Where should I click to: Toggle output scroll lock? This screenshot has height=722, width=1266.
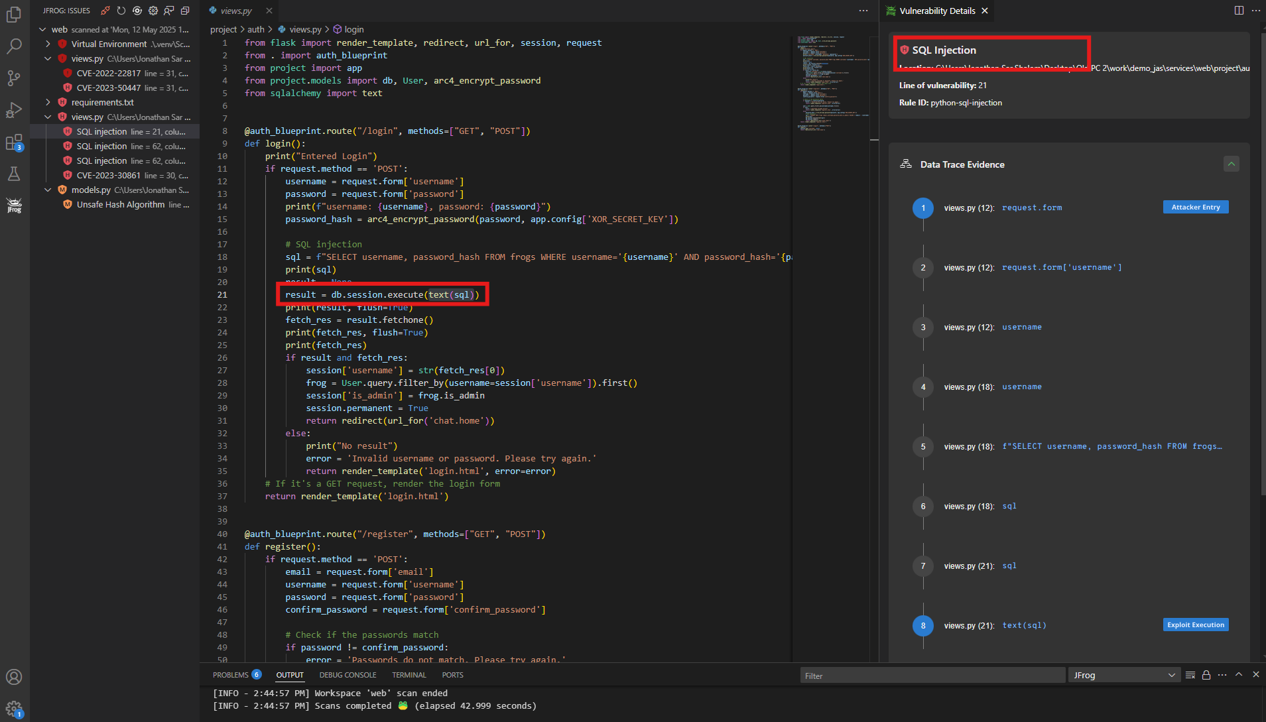point(1206,675)
